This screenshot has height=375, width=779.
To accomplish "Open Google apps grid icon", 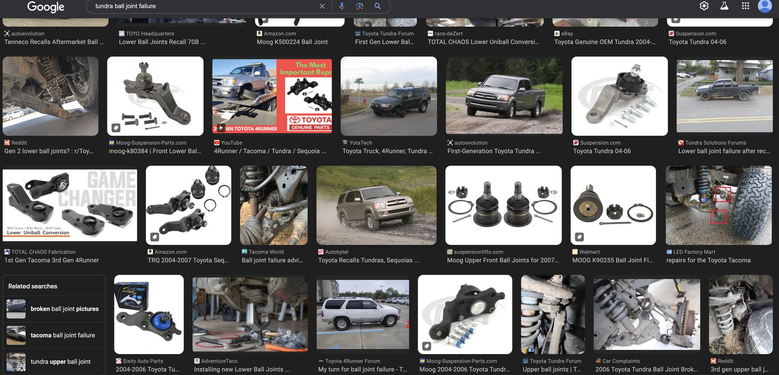I will pos(745,6).
